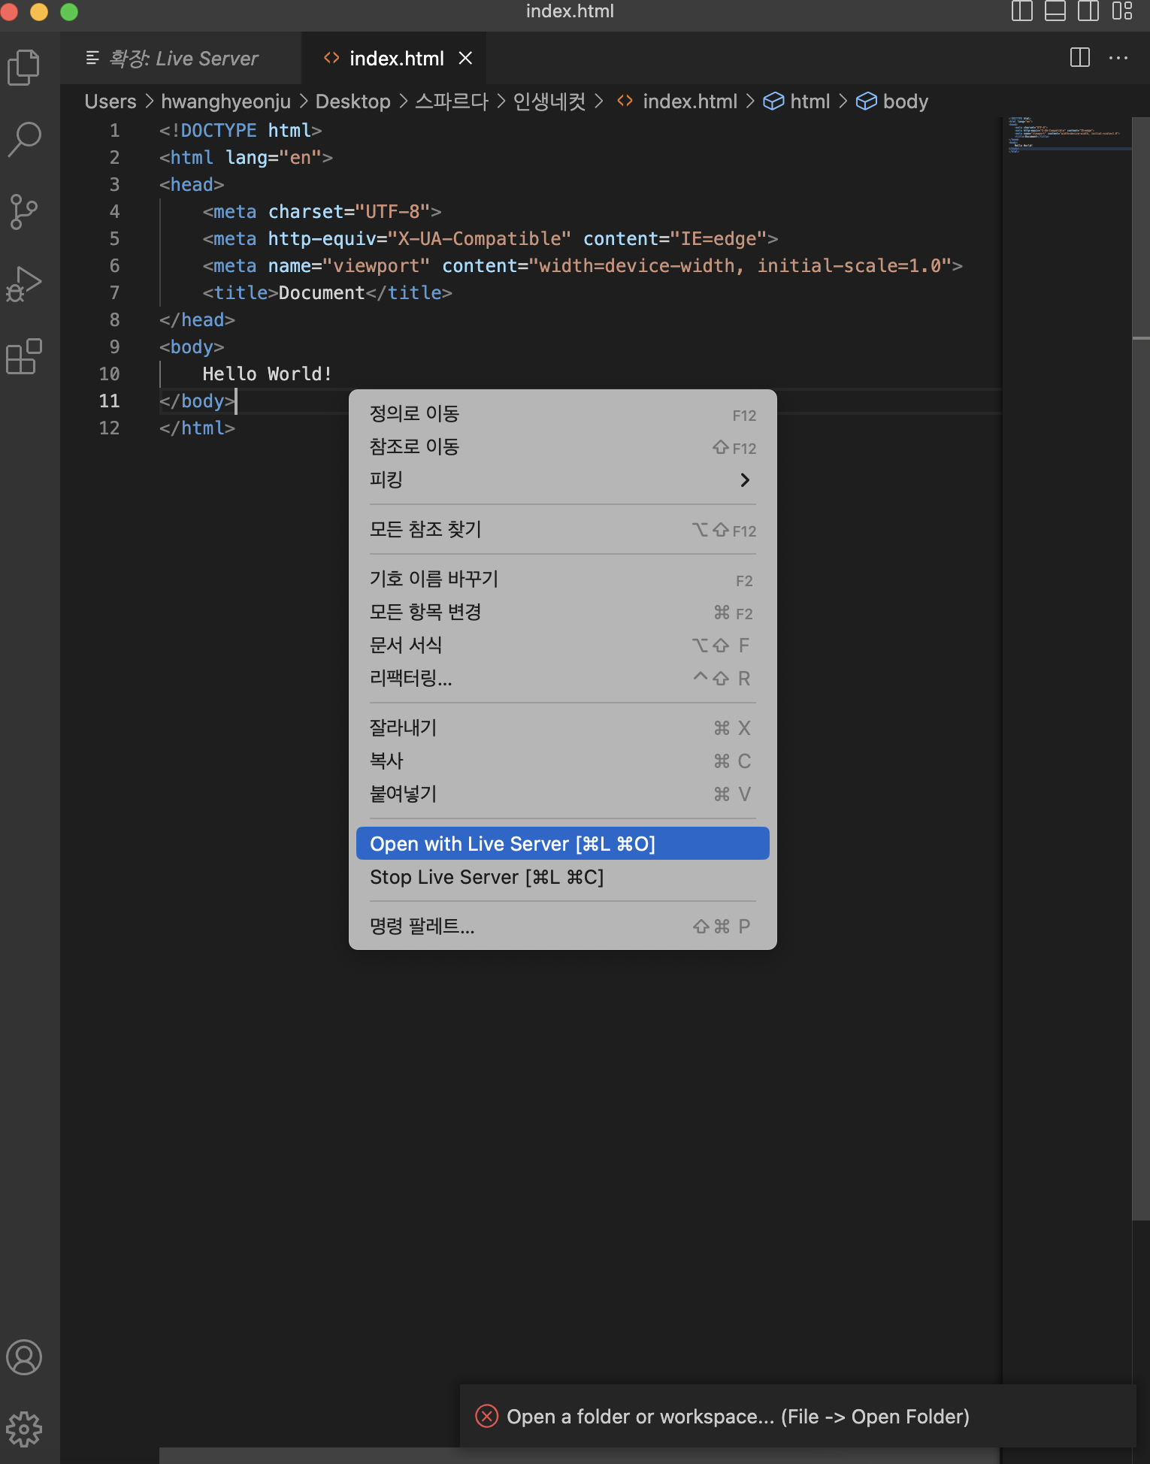Open the Explorer view in activity bar
Image resolution: width=1150 pixels, height=1464 pixels.
[24, 68]
